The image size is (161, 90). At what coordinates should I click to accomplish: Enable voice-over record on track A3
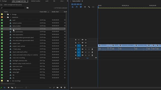92,55
